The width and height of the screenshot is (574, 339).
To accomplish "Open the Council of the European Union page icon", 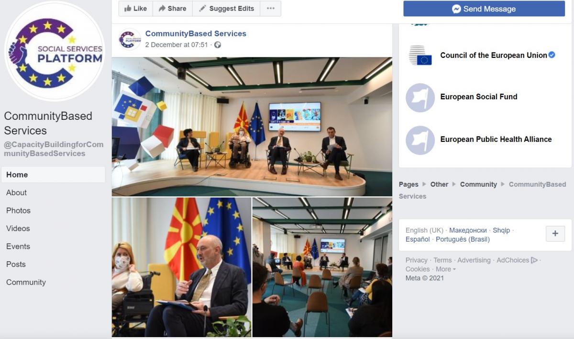I will (420, 55).
